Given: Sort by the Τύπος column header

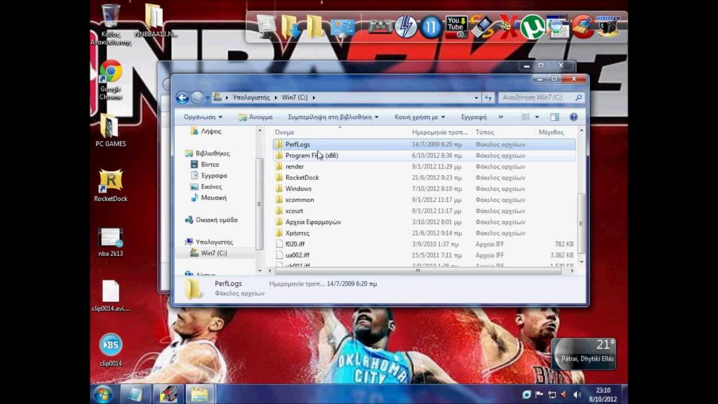Looking at the screenshot, I should coord(485,132).
